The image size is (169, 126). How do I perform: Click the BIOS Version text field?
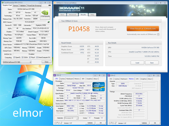click(30, 22)
